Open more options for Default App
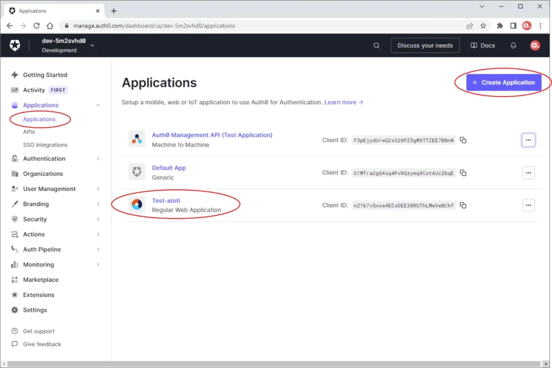This screenshot has height=368, width=552. point(528,173)
